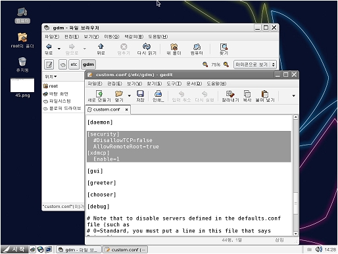Click scroll up arrow in gedit
338x254 pixels.
pos(296,117)
